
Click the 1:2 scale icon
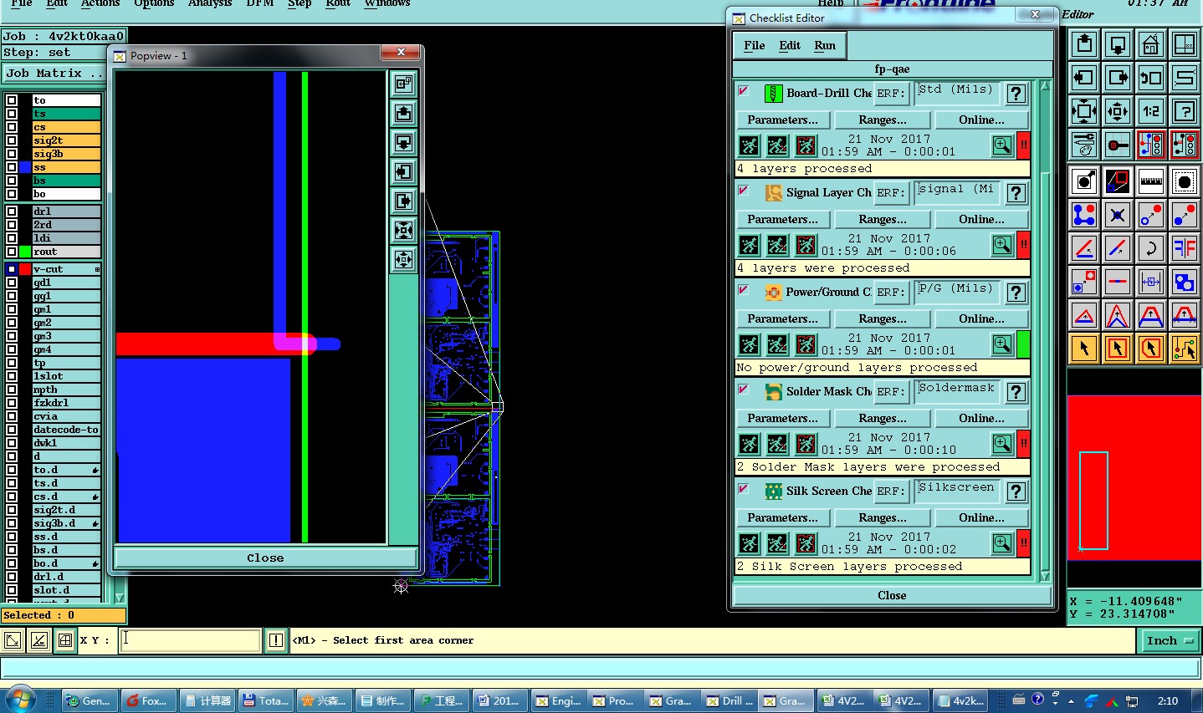(1151, 111)
